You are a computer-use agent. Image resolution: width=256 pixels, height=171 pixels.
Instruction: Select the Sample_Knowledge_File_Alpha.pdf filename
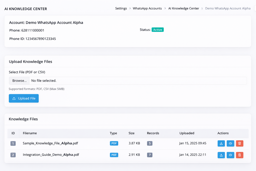[x=50, y=143]
